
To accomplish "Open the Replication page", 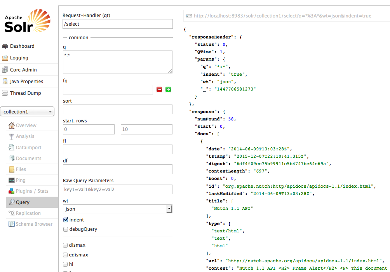I will coord(28,213).
